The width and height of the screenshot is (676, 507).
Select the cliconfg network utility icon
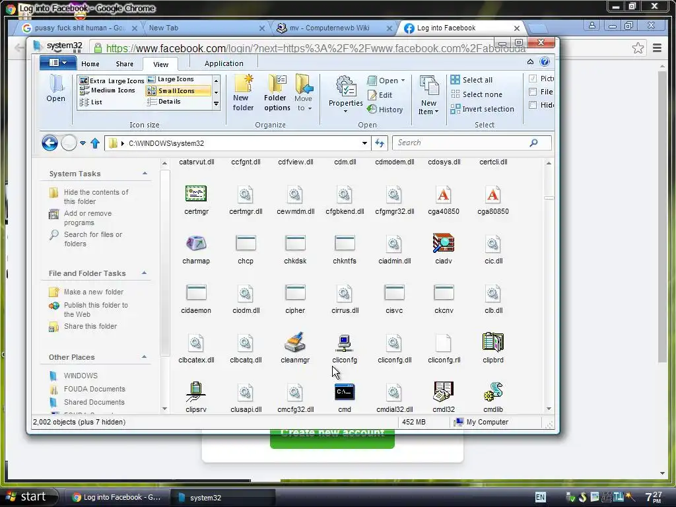(345, 343)
